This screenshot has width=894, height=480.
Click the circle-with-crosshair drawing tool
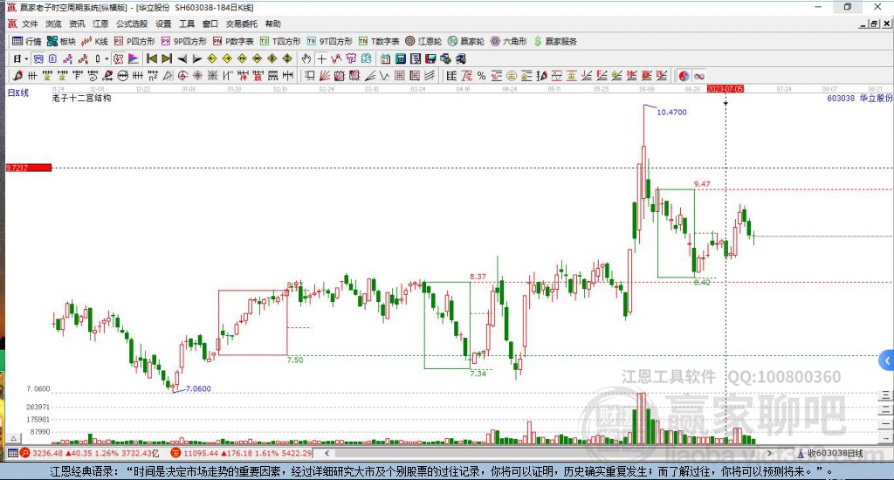(182, 75)
